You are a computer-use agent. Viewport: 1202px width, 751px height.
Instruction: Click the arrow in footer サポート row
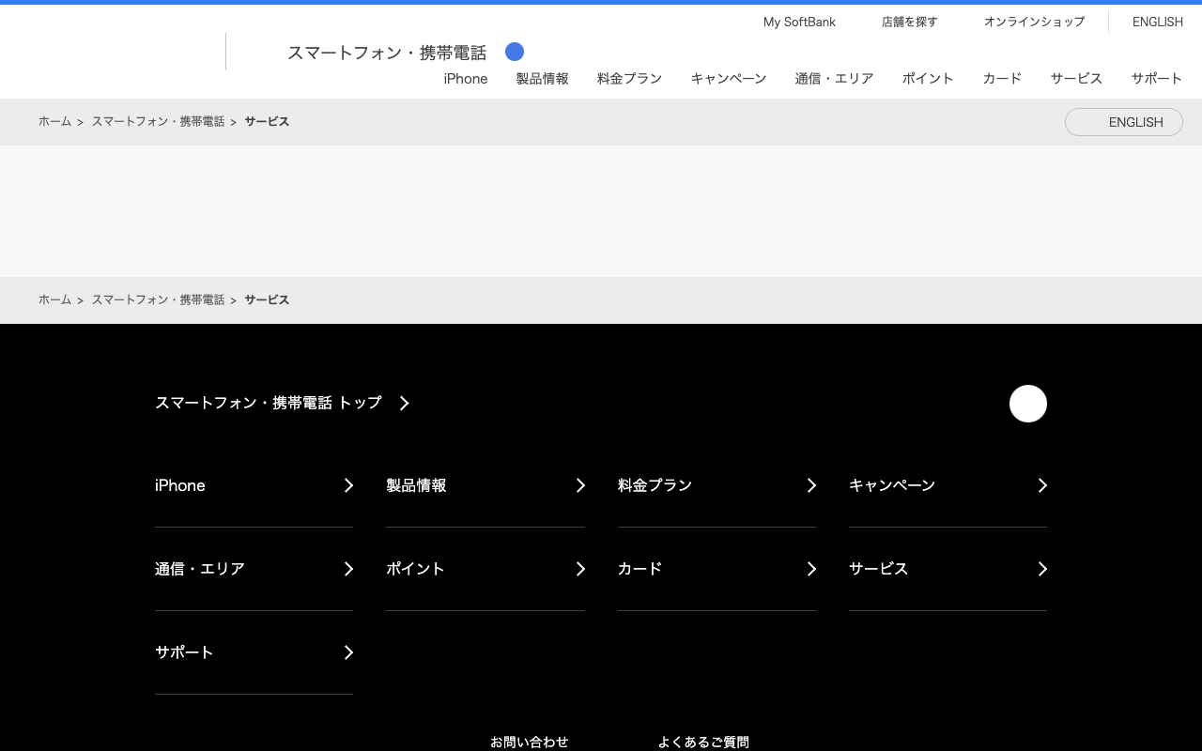click(348, 652)
